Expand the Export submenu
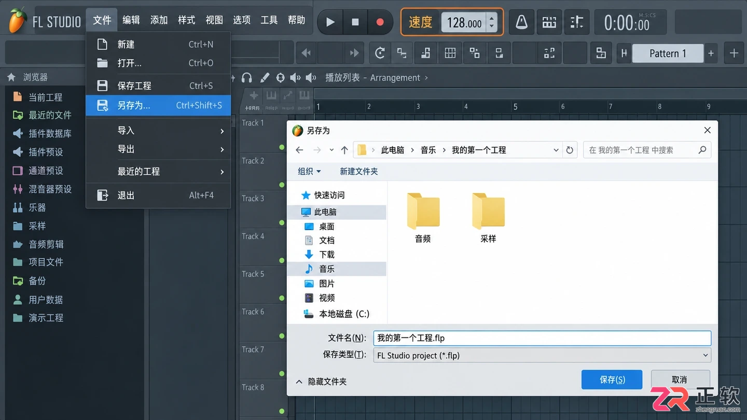Screen dimensions: 747x420 [x=158, y=149]
